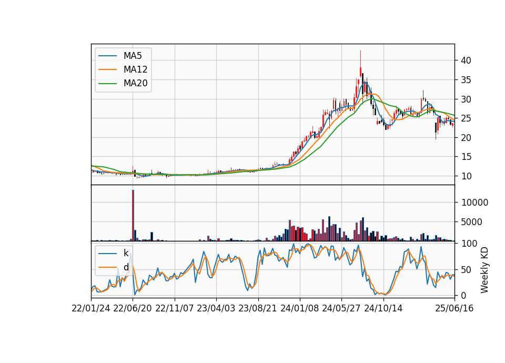Click the KD axis value 100
This screenshot has width=505, height=363.
coord(469,244)
